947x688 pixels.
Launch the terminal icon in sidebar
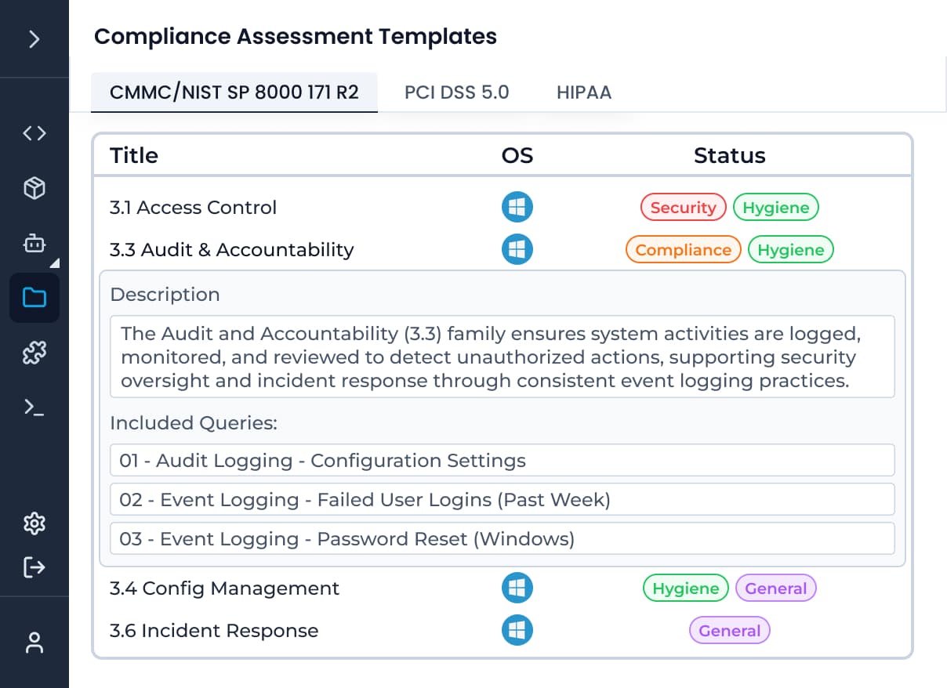click(x=34, y=407)
